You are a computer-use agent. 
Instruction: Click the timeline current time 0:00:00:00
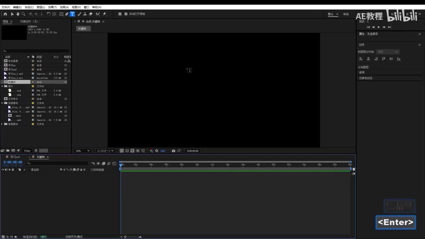pos(13,162)
